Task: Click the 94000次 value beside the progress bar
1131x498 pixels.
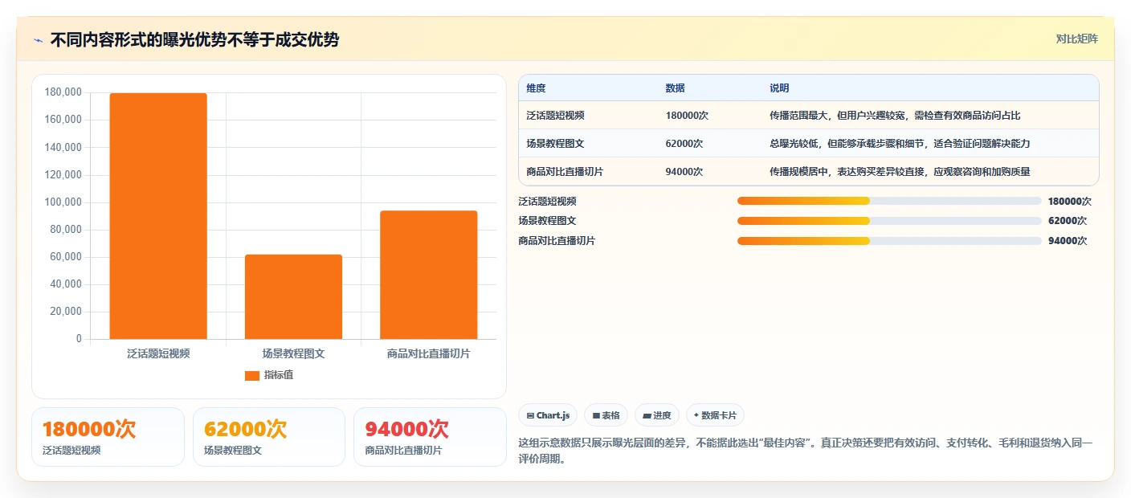Action: 1068,241
